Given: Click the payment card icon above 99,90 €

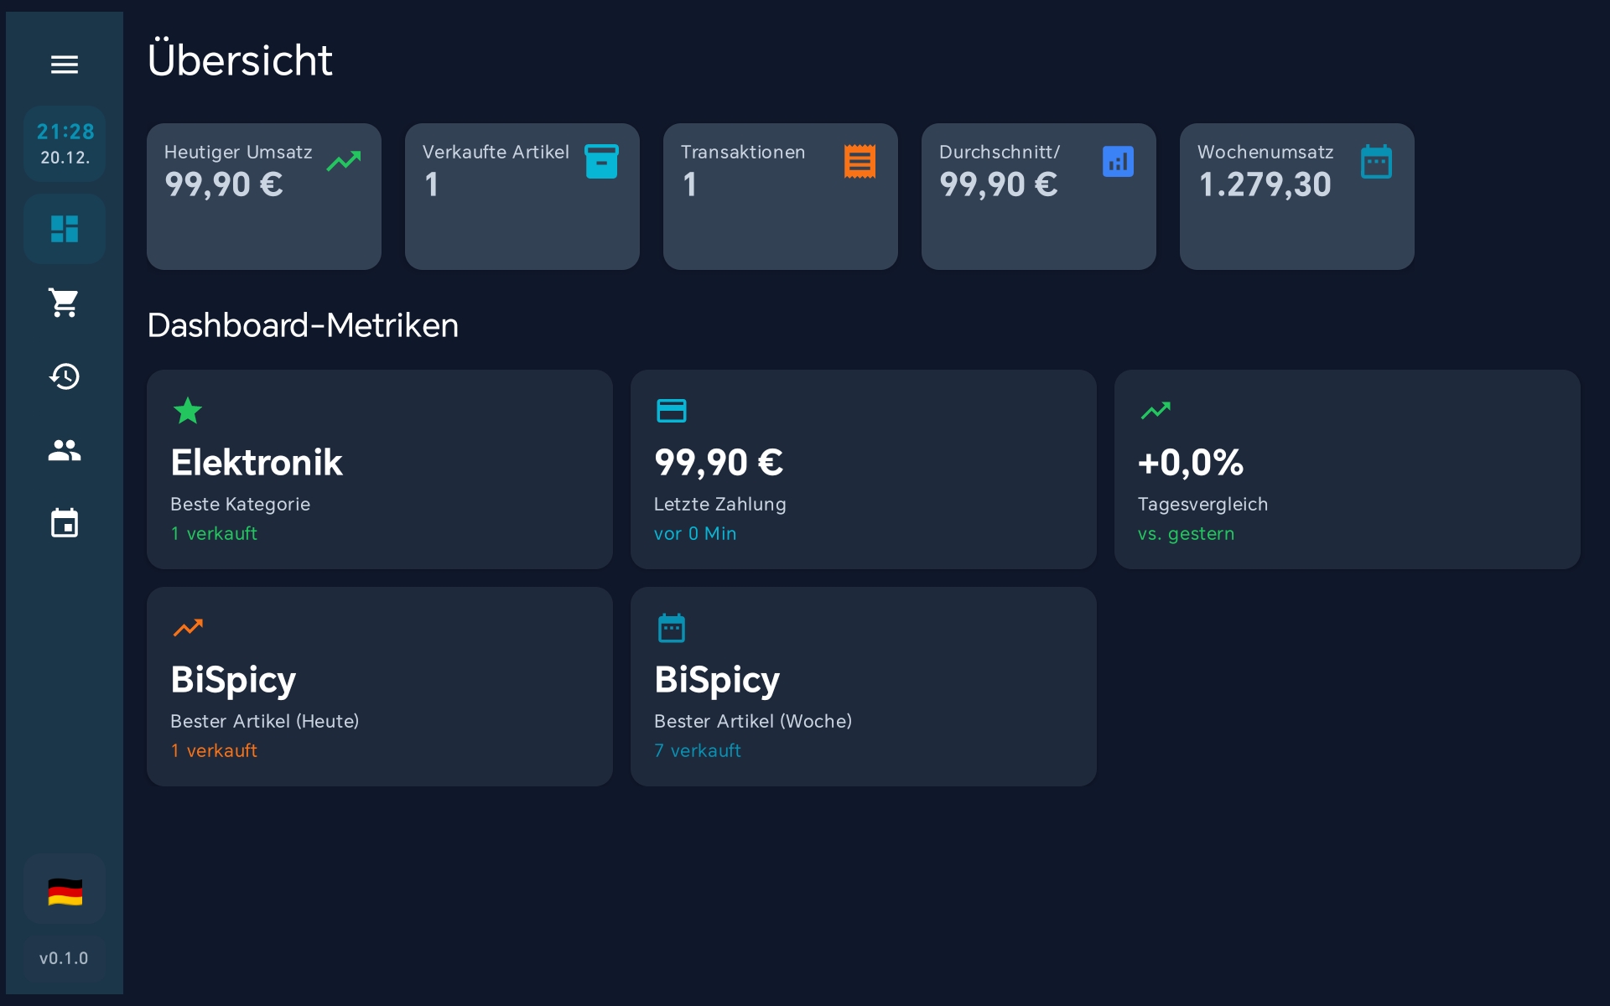Looking at the screenshot, I should click(672, 410).
